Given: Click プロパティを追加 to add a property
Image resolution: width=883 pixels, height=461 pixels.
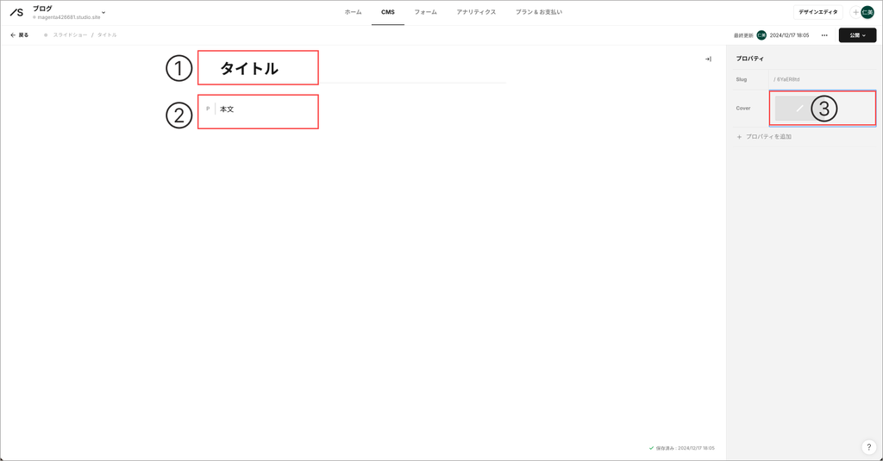Looking at the screenshot, I should pos(767,137).
